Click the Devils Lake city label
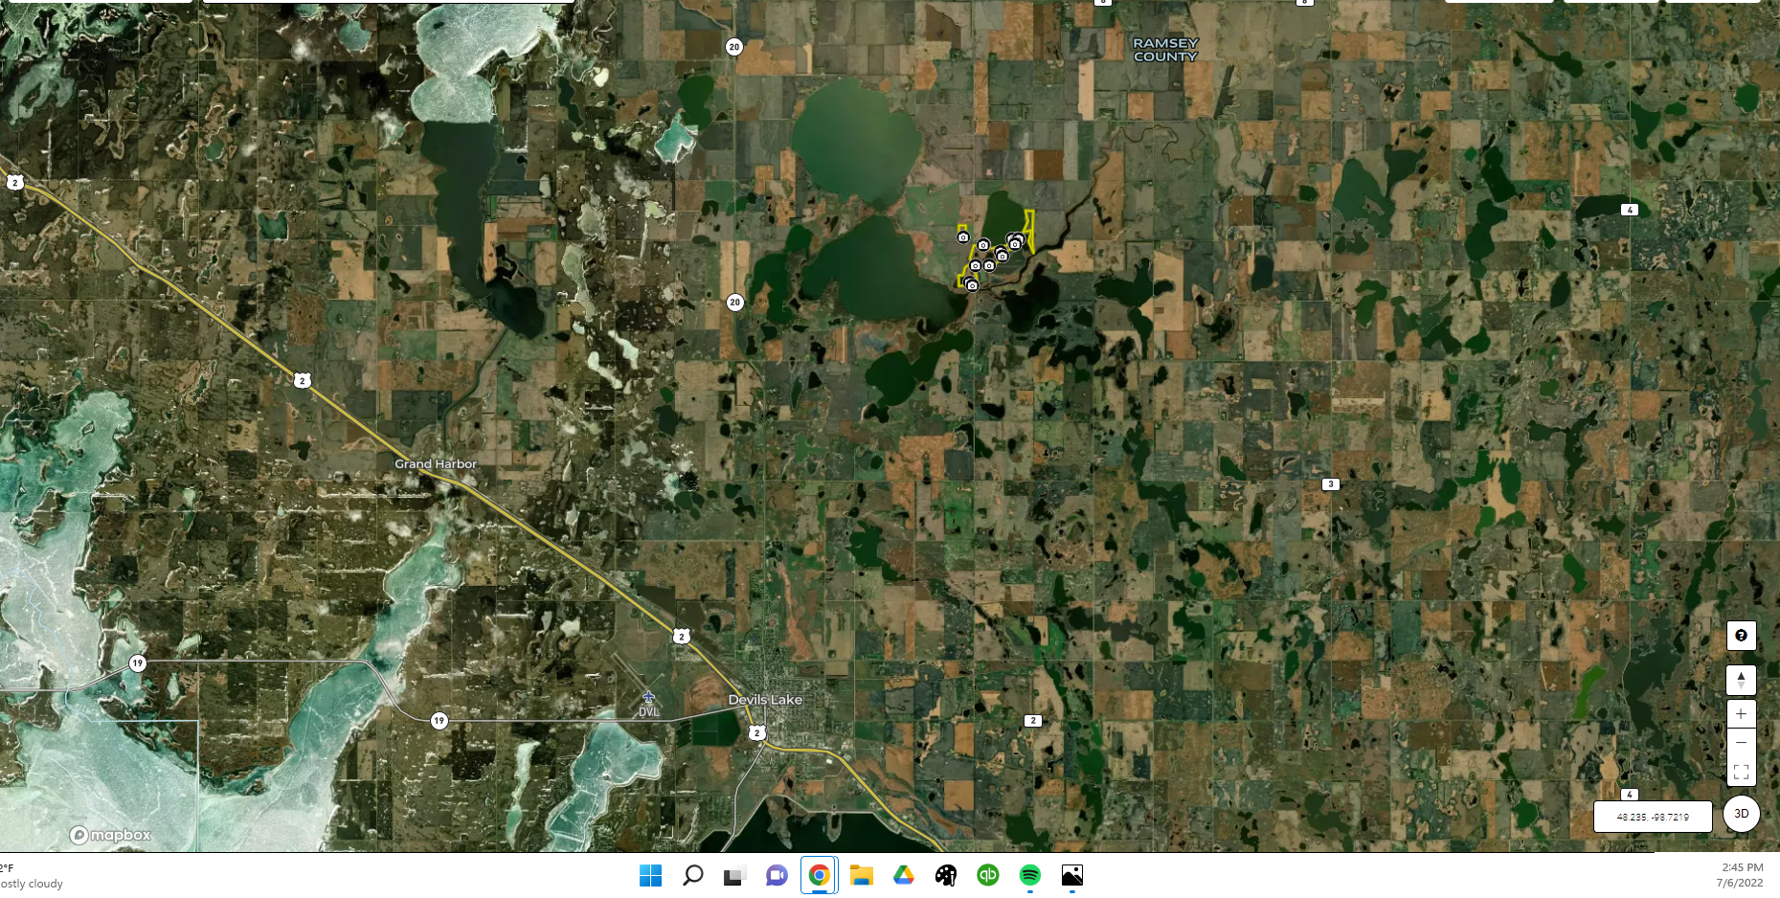The height and width of the screenshot is (898, 1780). 765,700
